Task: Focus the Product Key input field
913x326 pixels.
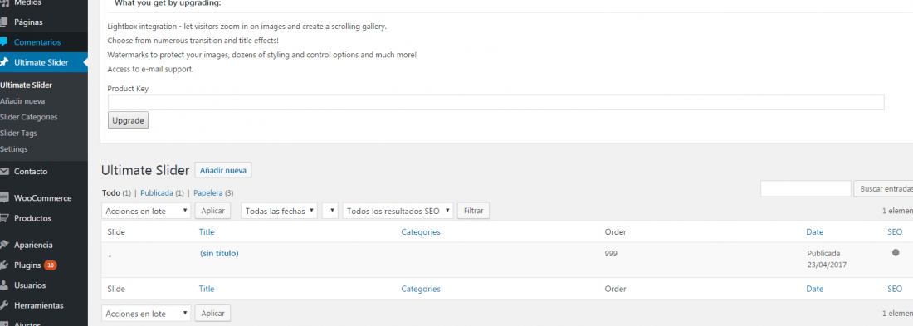Action: 496,103
